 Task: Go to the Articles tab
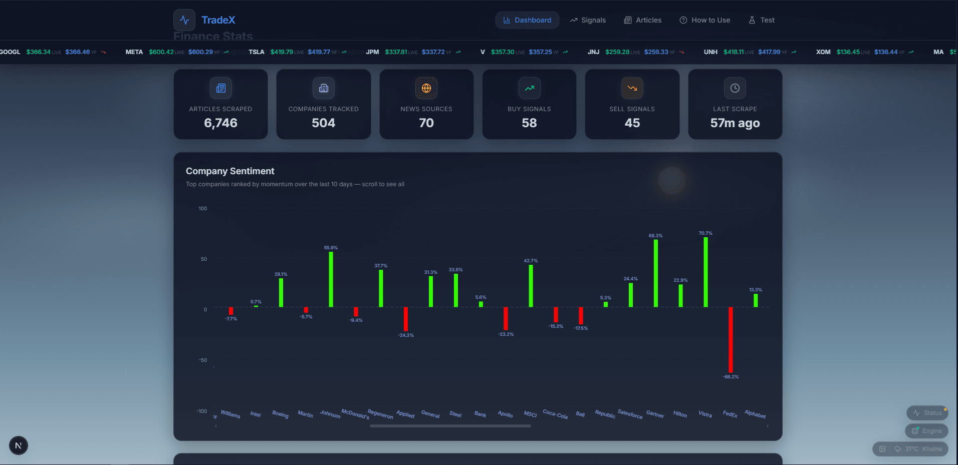click(x=642, y=20)
